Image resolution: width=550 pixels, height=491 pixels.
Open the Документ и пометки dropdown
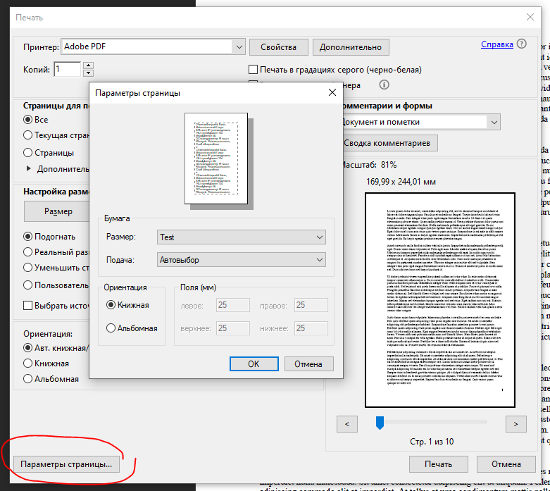420,122
